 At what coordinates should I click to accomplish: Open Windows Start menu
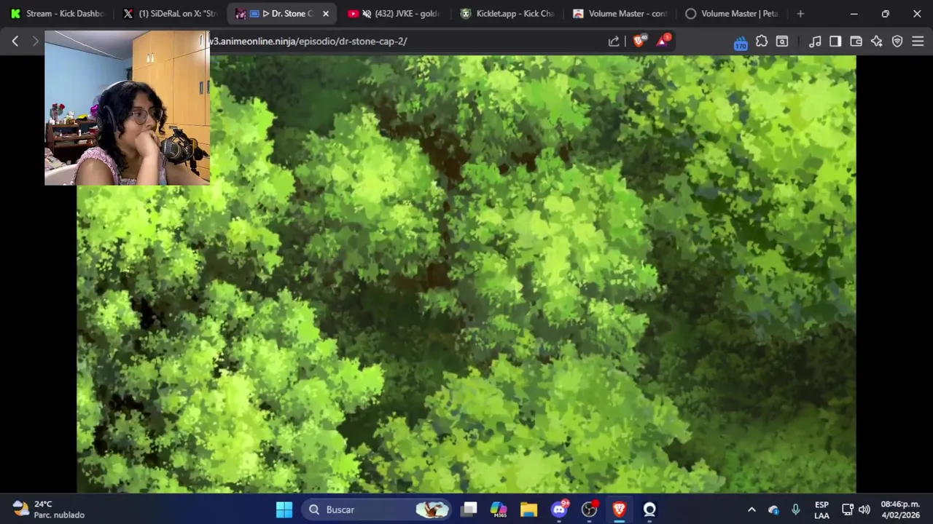284,509
